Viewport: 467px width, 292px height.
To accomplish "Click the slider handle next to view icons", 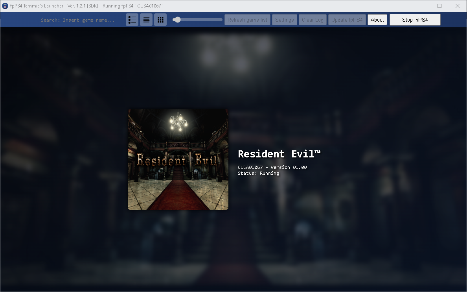I will [177, 19].
